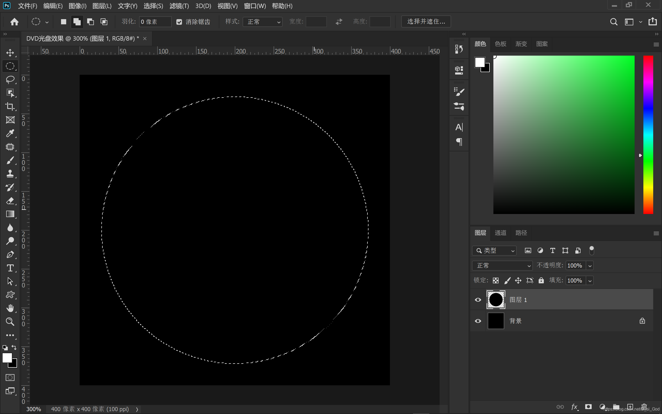Open the marquee tool preset dropdown

(x=47, y=22)
